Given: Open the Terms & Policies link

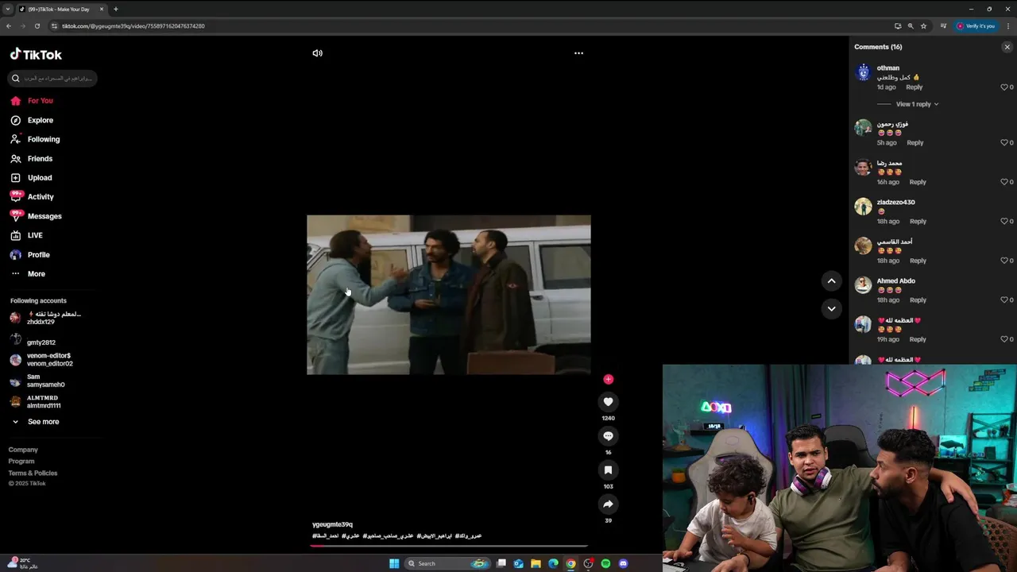Looking at the screenshot, I should click(x=33, y=473).
